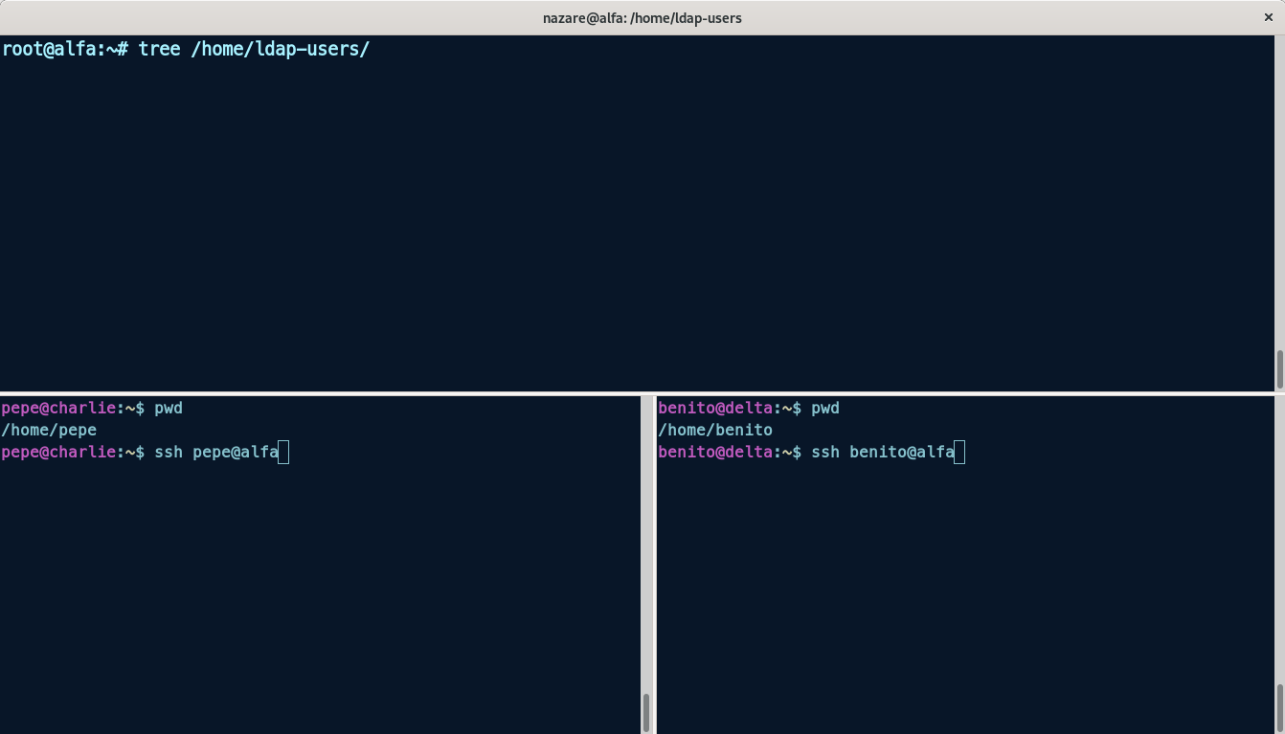Close the terminal window
1285x734 pixels.
click(x=1269, y=17)
